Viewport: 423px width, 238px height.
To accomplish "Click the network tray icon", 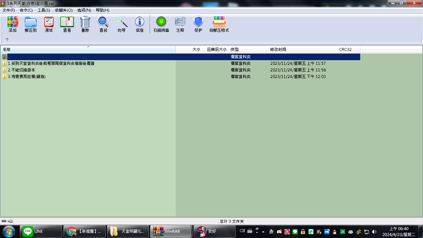I will click(366, 232).
